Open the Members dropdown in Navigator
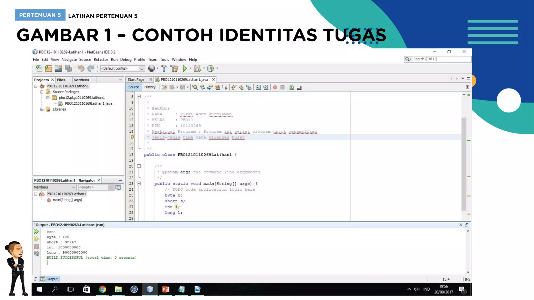The width and height of the screenshot is (534, 300). 54,187
